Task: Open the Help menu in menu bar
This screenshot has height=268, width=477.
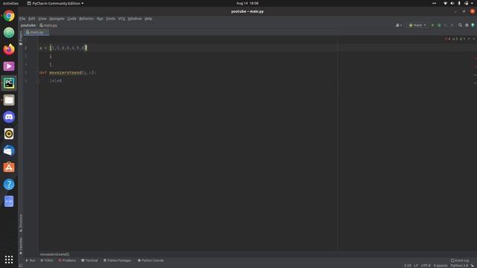Action: [x=148, y=19]
